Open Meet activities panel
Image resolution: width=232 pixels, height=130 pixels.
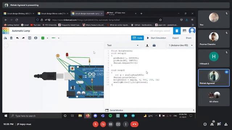[x=226, y=124]
